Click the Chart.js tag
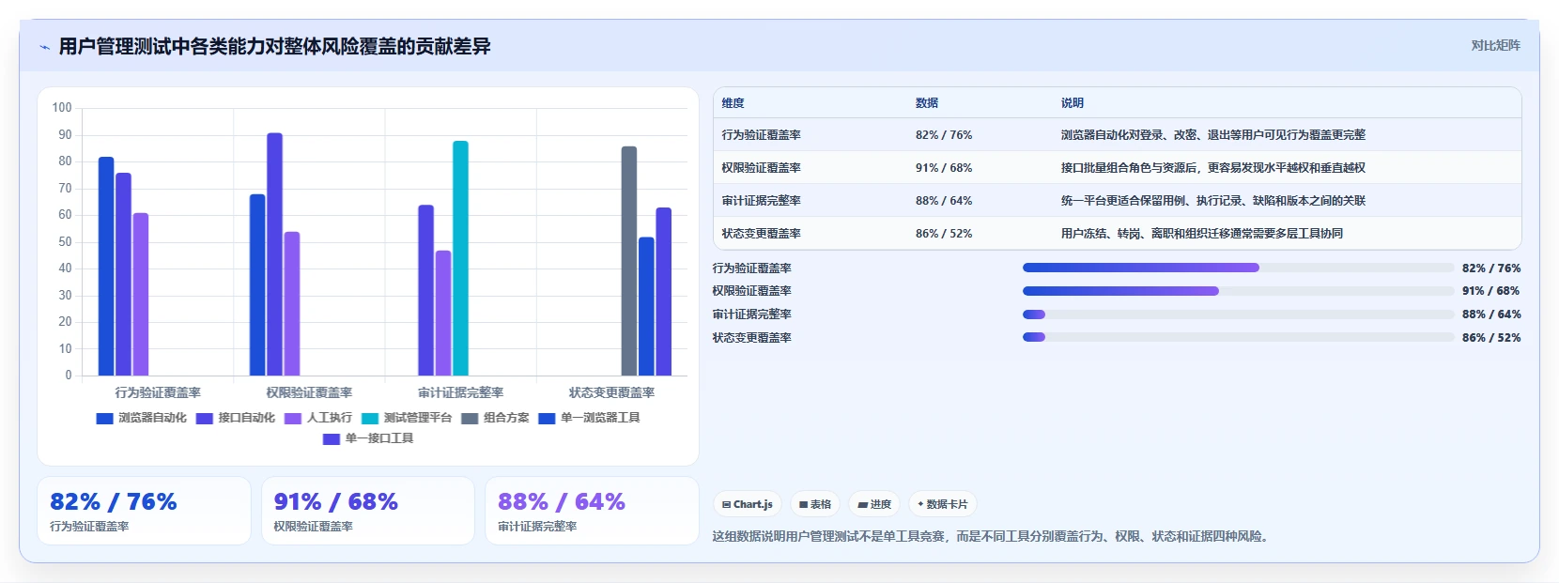1559x583 pixels. coord(748,504)
